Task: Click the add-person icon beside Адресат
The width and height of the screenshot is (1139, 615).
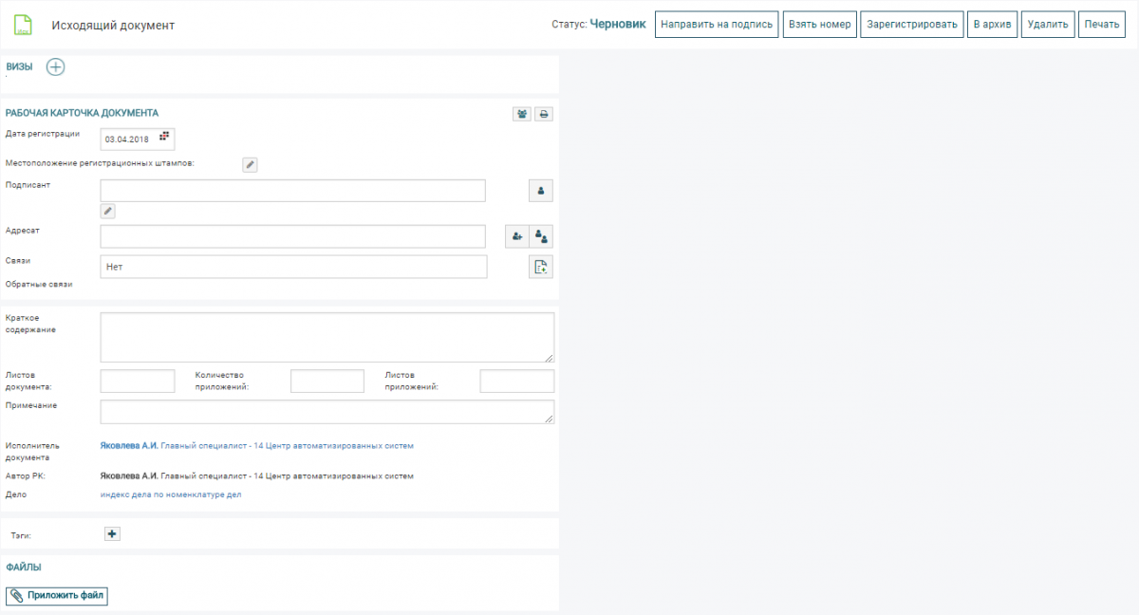Action: coord(516,236)
